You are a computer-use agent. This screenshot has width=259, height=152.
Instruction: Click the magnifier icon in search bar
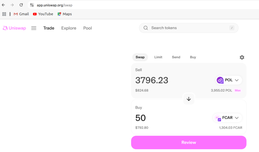coord(146,28)
